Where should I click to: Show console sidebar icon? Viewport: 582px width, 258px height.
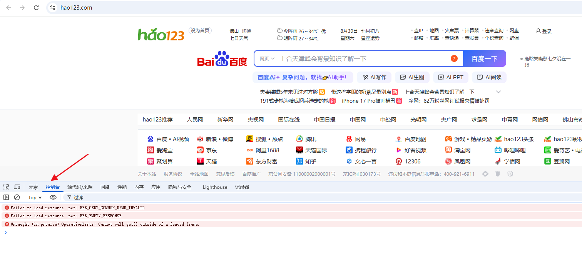[6, 197]
